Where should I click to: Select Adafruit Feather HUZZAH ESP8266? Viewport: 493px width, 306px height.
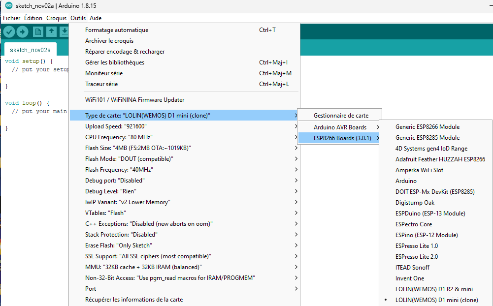click(435, 159)
